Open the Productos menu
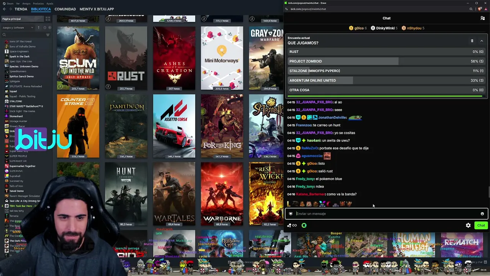The width and height of the screenshot is (490, 276). (x=38, y=3)
